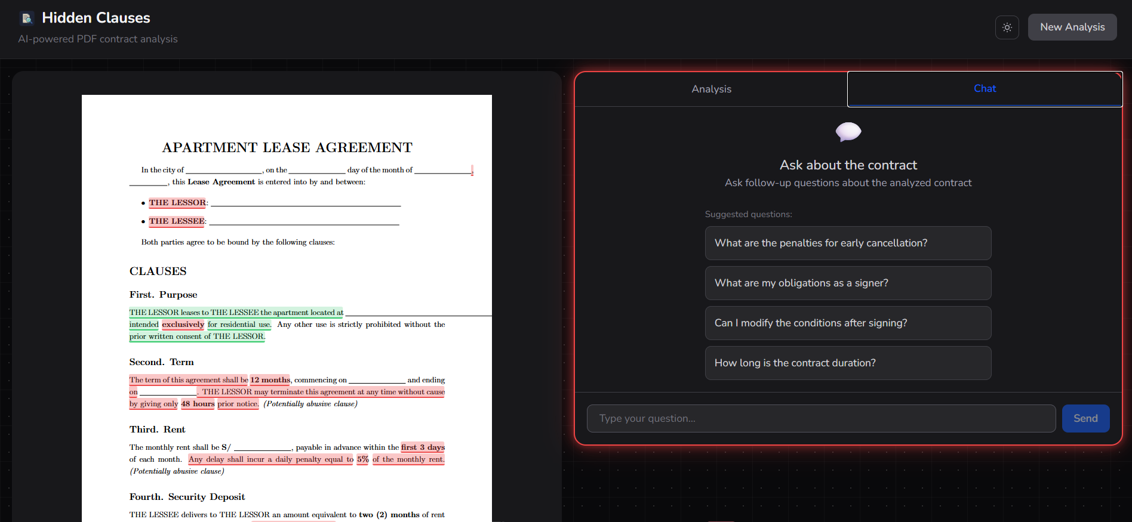Click highlighted '5%' penalty value
1132x522 pixels.
click(363, 459)
